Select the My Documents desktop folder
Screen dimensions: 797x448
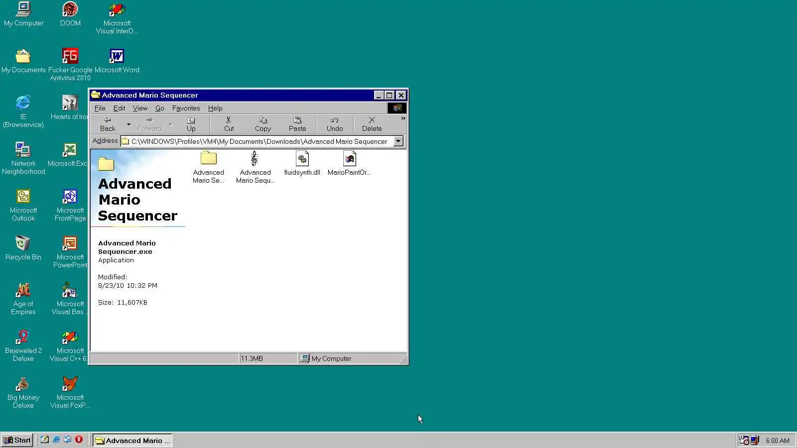point(23,61)
